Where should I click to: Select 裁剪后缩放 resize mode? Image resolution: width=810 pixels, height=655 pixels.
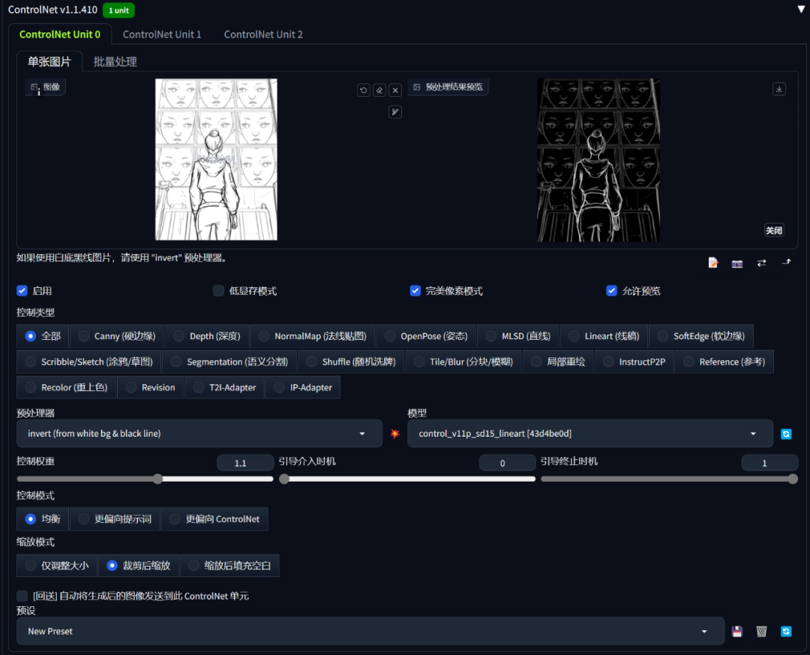(139, 566)
